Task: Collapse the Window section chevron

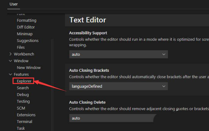Action: click(11, 61)
